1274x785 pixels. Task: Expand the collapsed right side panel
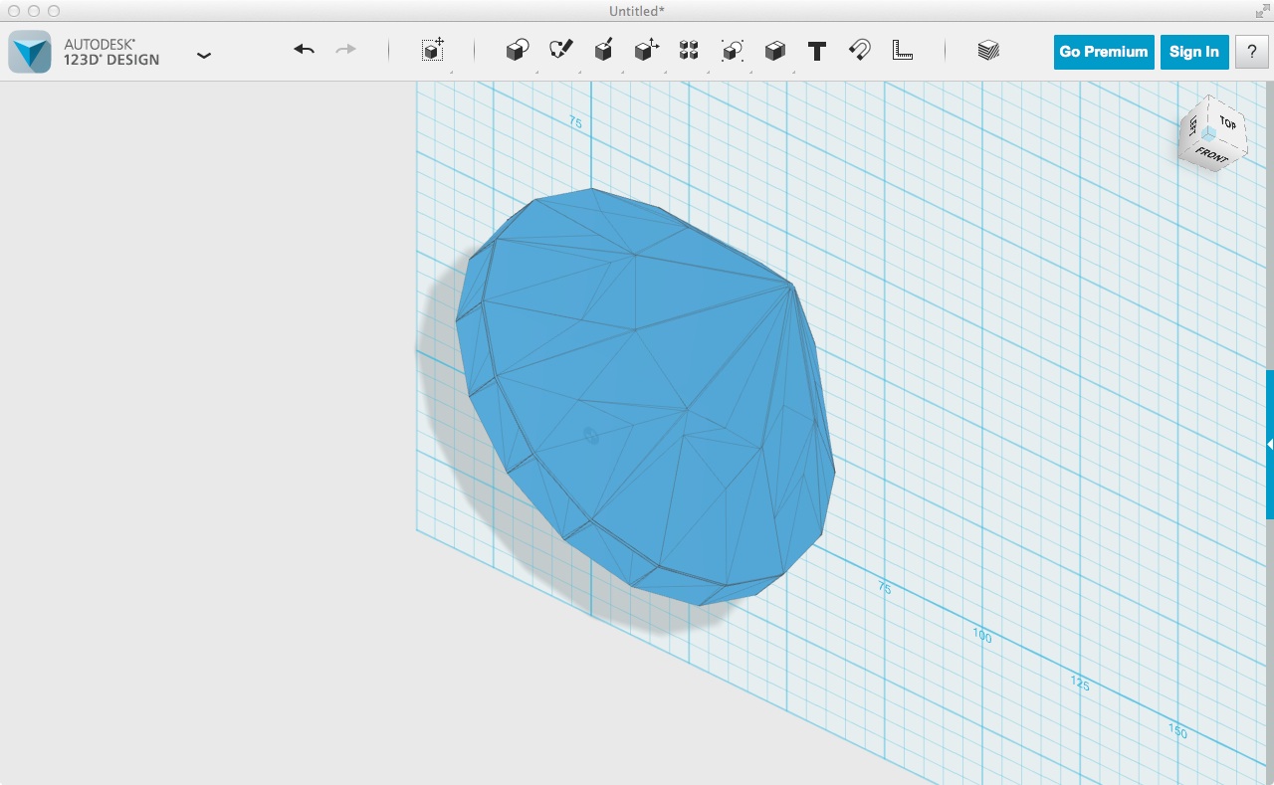tap(1270, 444)
